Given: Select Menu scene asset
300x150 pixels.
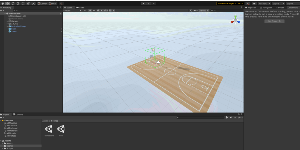Looking at the screenshot, I should [x=61, y=131].
